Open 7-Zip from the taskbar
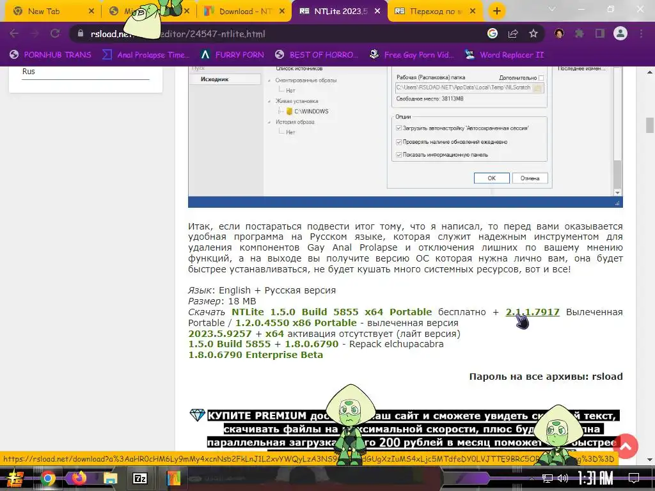Image resolution: width=655 pixels, height=491 pixels. click(140, 478)
